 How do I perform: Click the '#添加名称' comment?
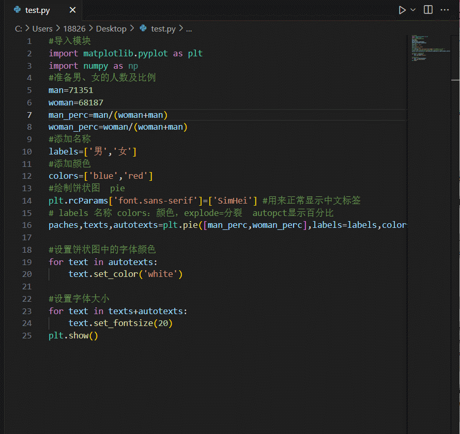(x=70, y=139)
